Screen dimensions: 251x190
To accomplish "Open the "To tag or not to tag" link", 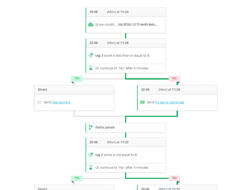I will (169, 102).
